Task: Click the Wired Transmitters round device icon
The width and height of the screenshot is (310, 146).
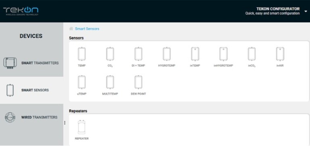Action: (x=10, y=117)
